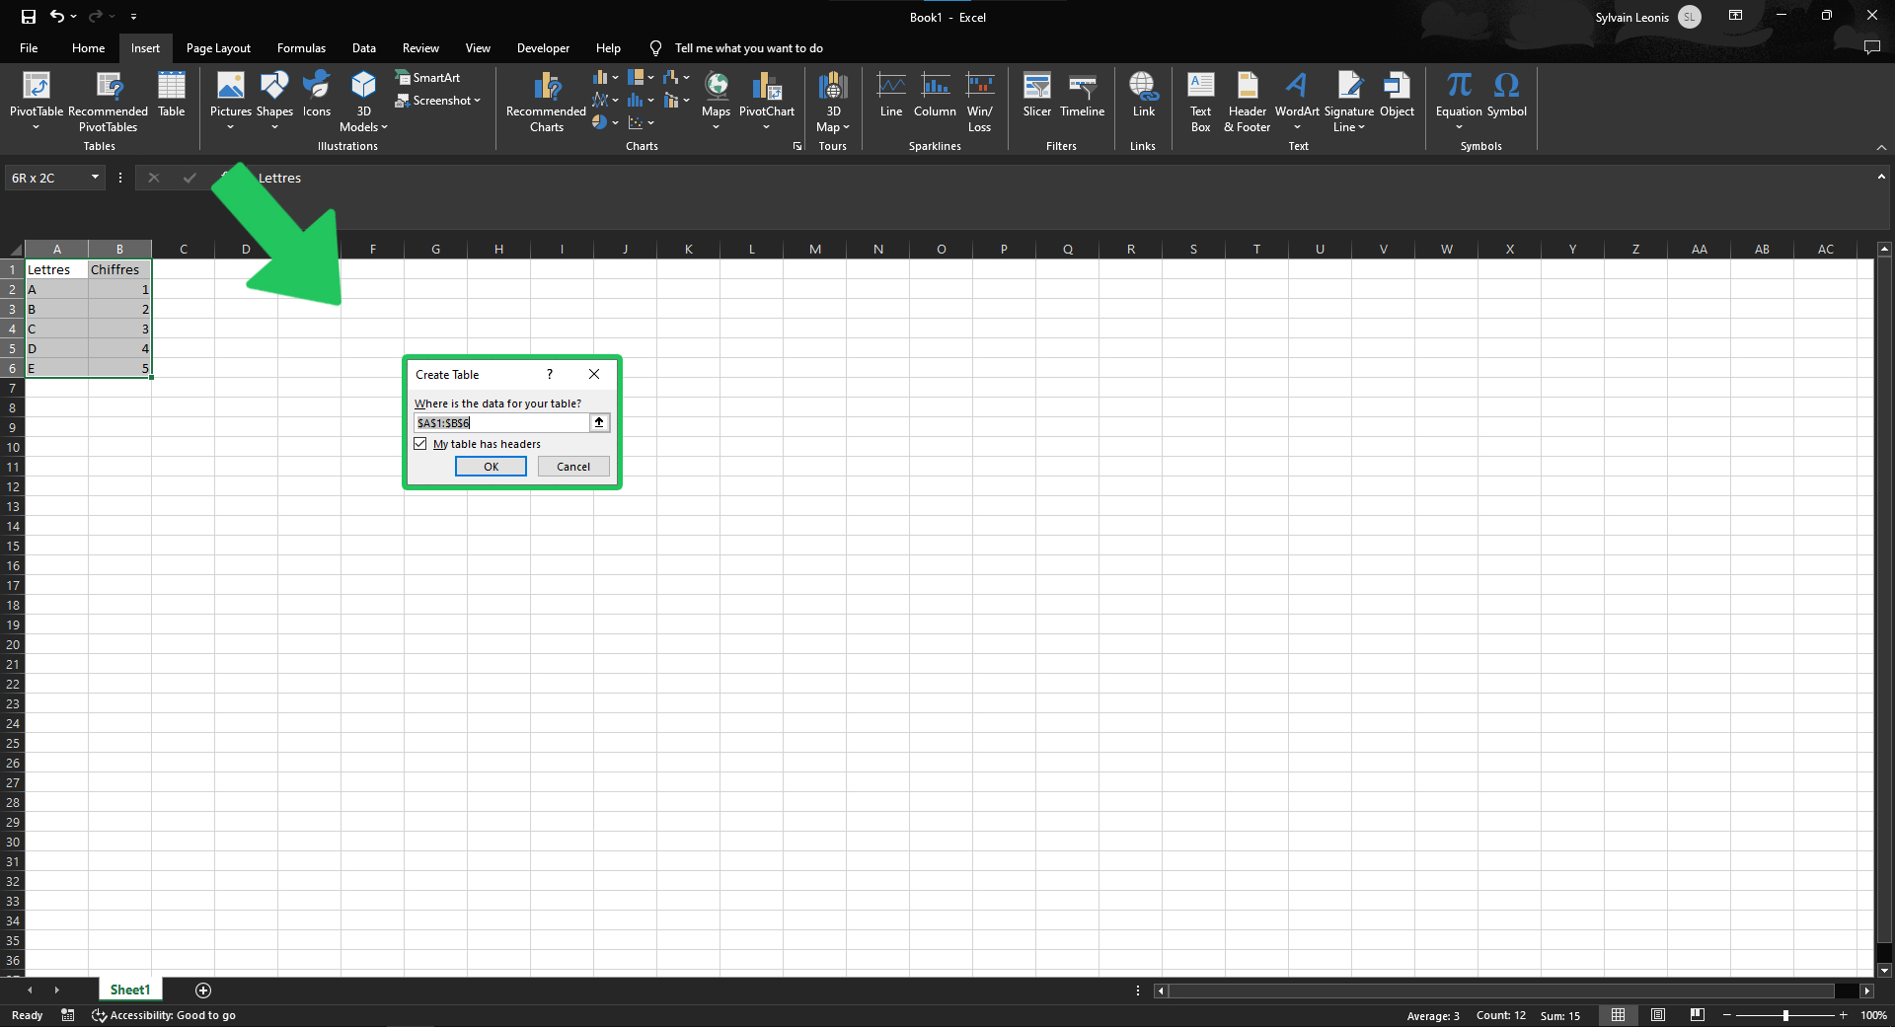Uncheck My table has headers

(x=420, y=444)
